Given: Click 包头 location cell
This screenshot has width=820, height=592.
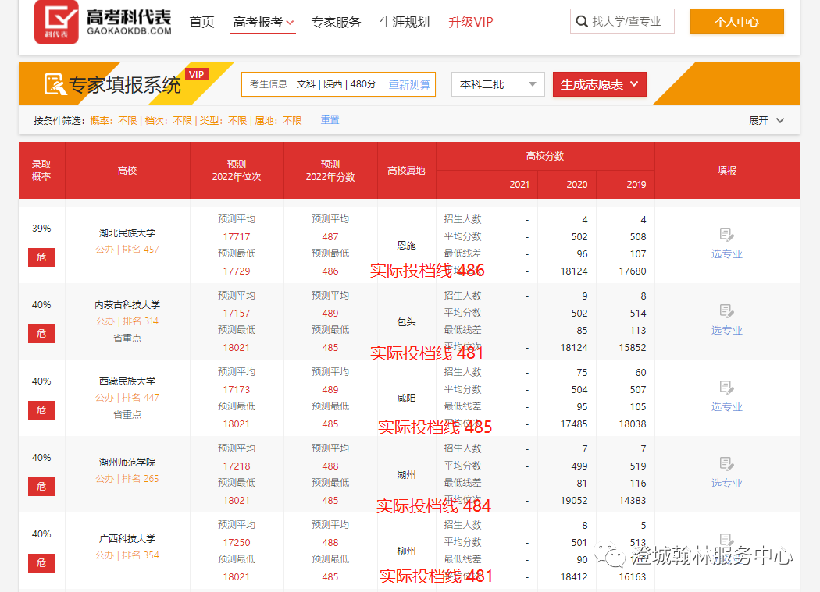Looking at the screenshot, I should click(x=406, y=322).
